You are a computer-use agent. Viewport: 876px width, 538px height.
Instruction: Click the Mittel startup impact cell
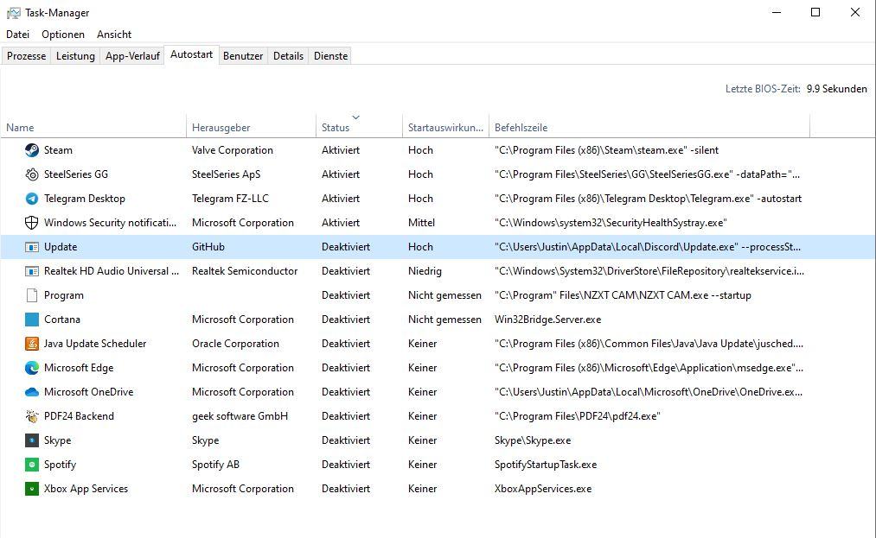pyautogui.click(x=421, y=223)
